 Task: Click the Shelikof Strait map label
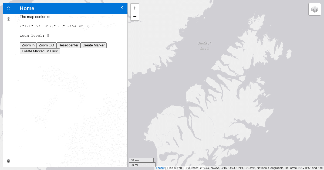point(204,46)
